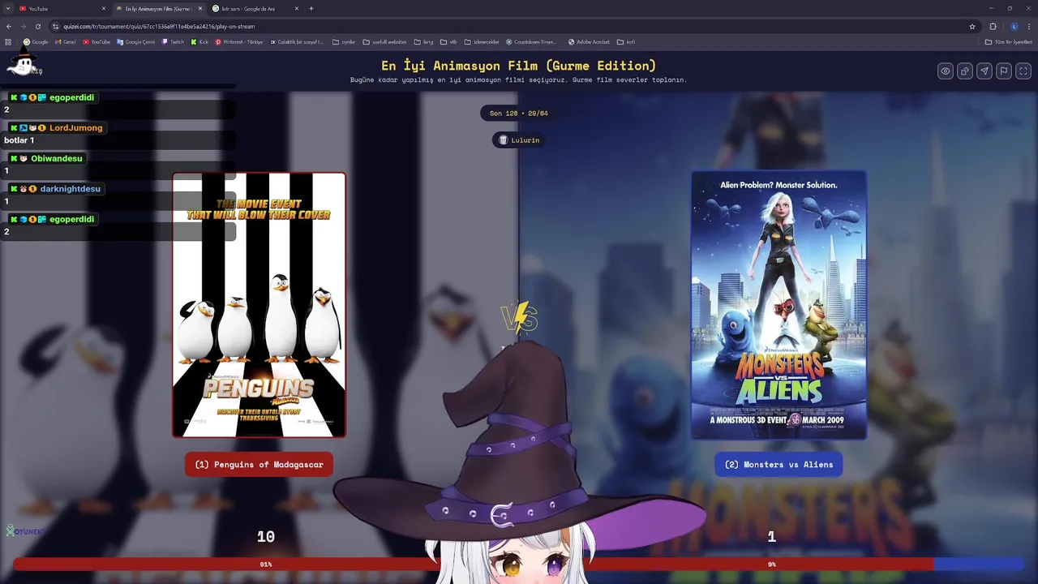Open the Kick bookmark

(x=199, y=41)
